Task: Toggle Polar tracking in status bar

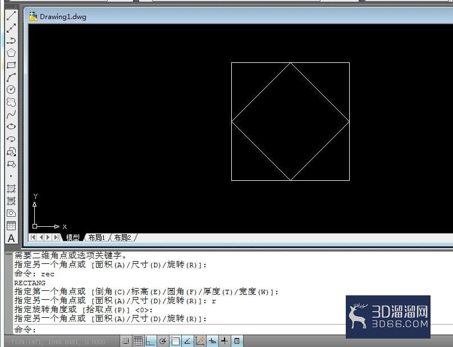Action: tap(163, 341)
